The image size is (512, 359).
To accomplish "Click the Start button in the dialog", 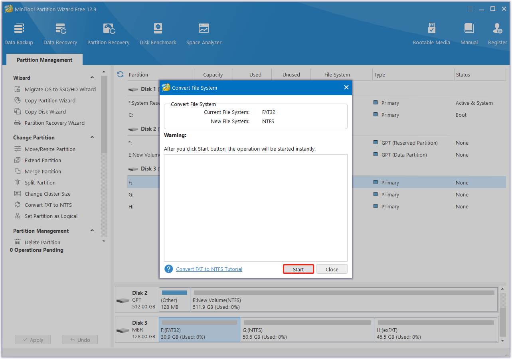I will click(299, 269).
